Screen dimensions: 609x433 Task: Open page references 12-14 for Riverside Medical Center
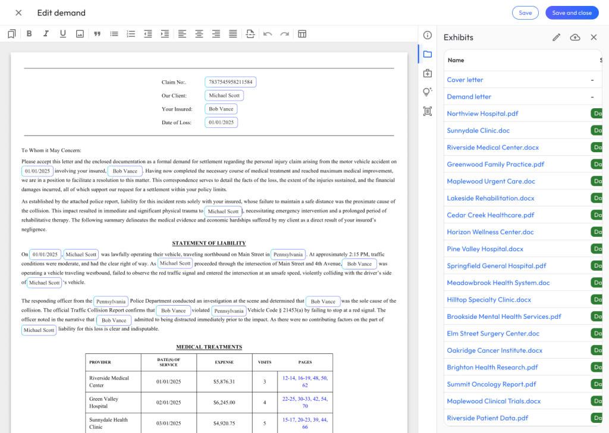[x=288, y=378]
